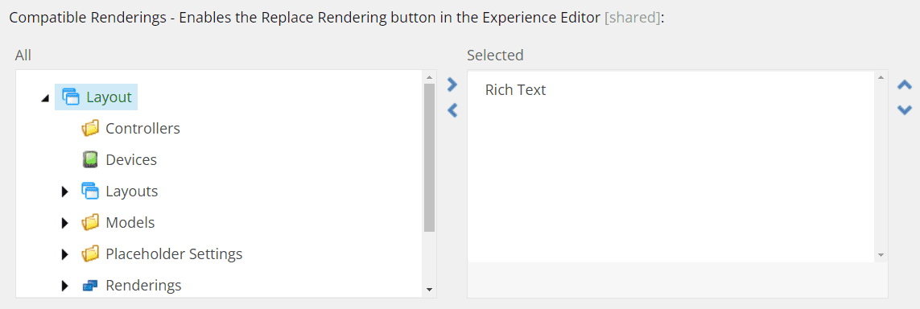Move item right to Selected list

coord(452,85)
